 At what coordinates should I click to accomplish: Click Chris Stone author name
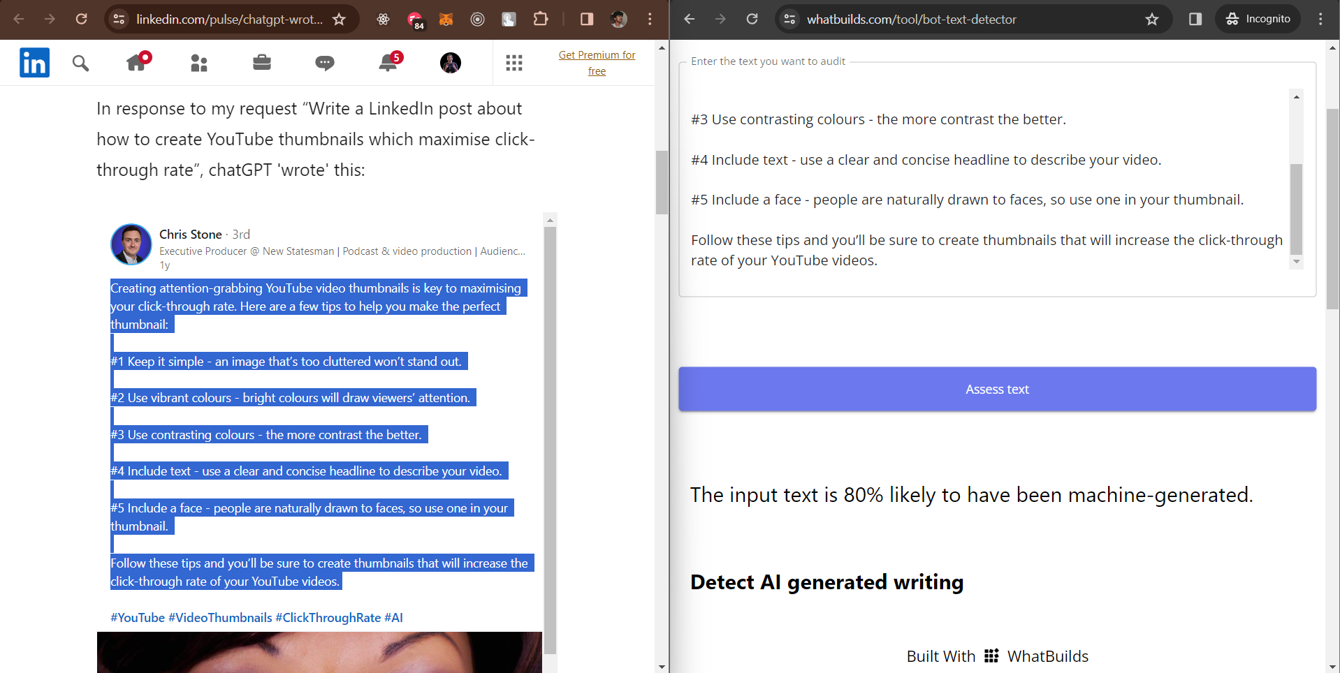click(x=190, y=234)
